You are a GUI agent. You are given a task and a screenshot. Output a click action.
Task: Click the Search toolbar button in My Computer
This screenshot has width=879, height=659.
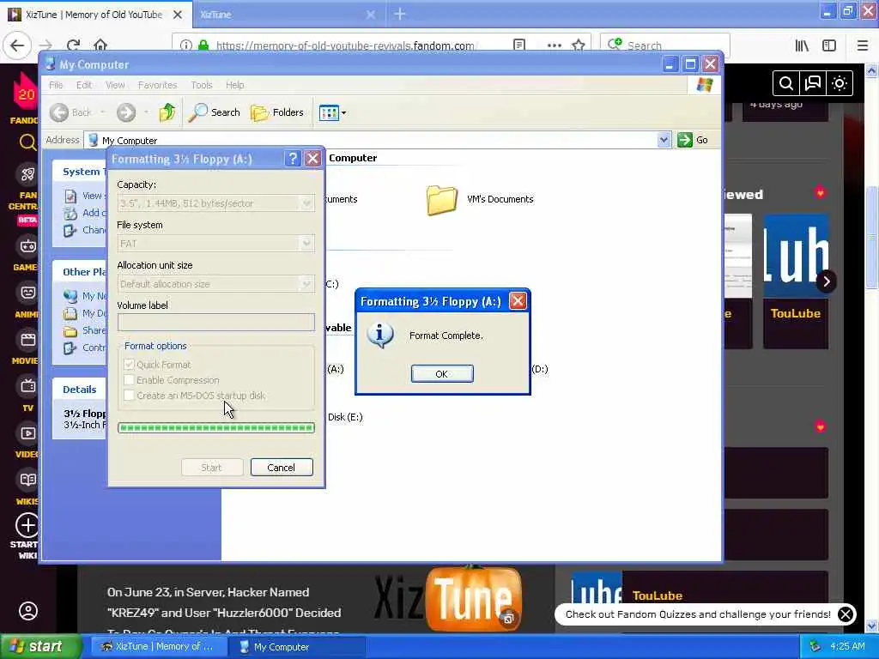214,112
